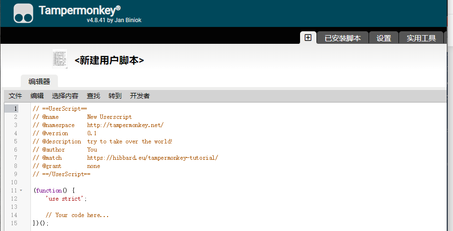Open the 转到 menu
Image resolution: width=453 pixels, height=231 pixels.
point(115,96)
